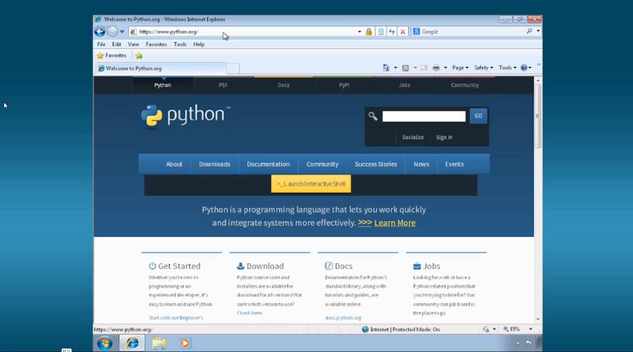Click the Compatibility View icon
The width and height of the screenshot is (633, 352).
[381, 32]
